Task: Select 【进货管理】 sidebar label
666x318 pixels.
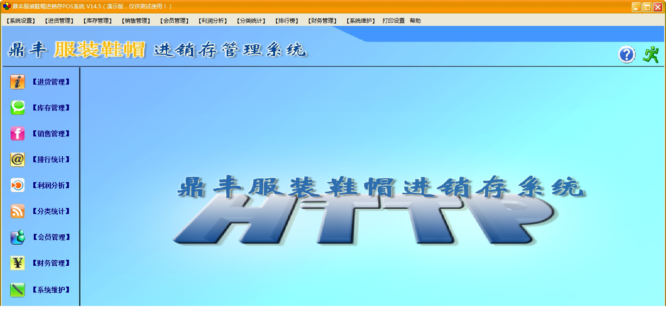Action: click(51, 82)
